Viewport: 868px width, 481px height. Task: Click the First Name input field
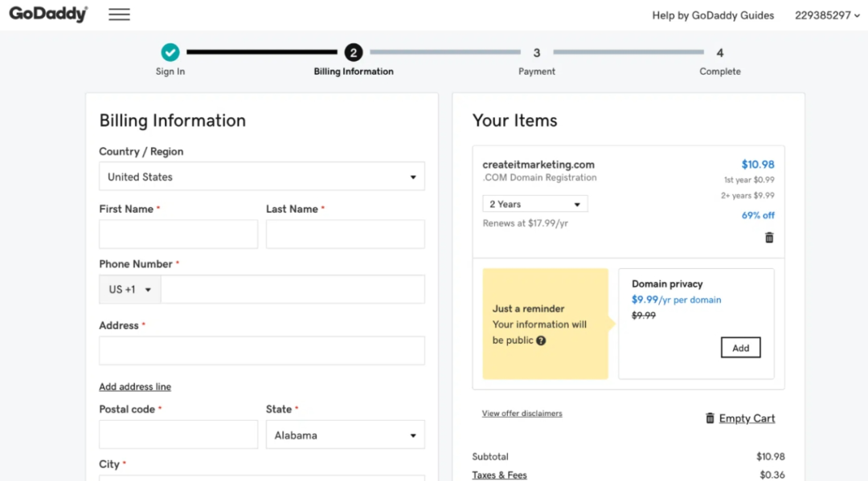[178, 234]
